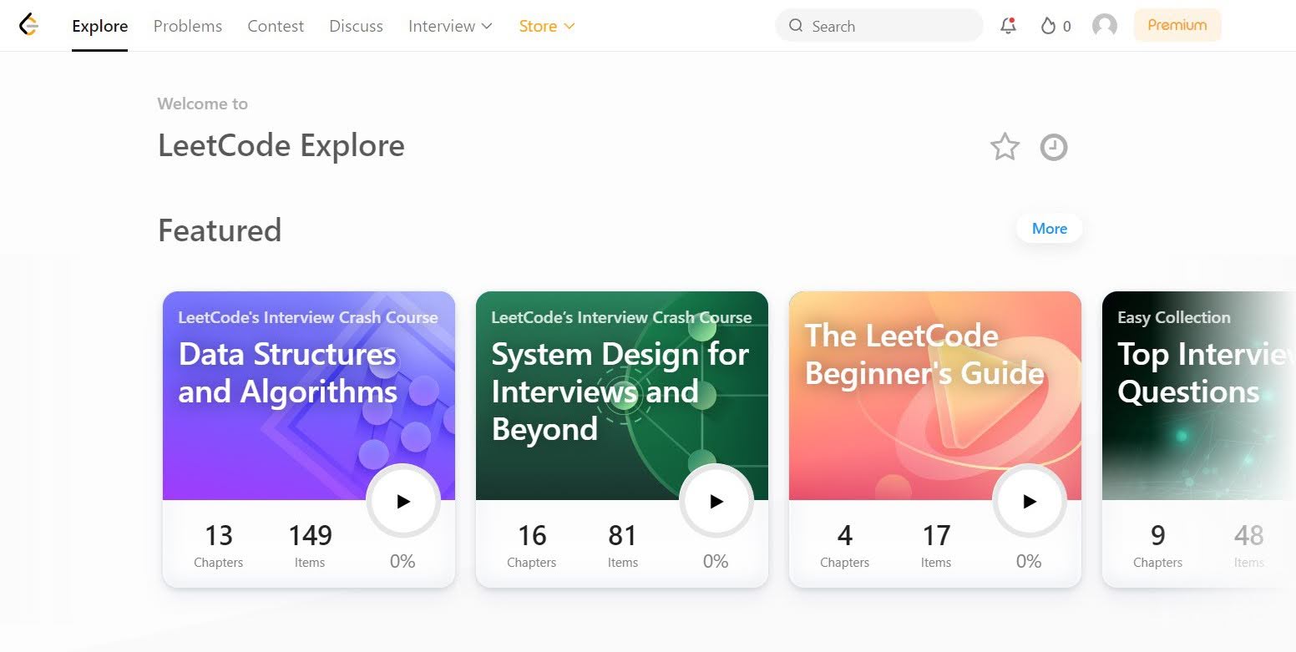The width and height of the screenshot is (1296, 652).
Task: Focus the Search input field
Action: [x=879, y=26]
